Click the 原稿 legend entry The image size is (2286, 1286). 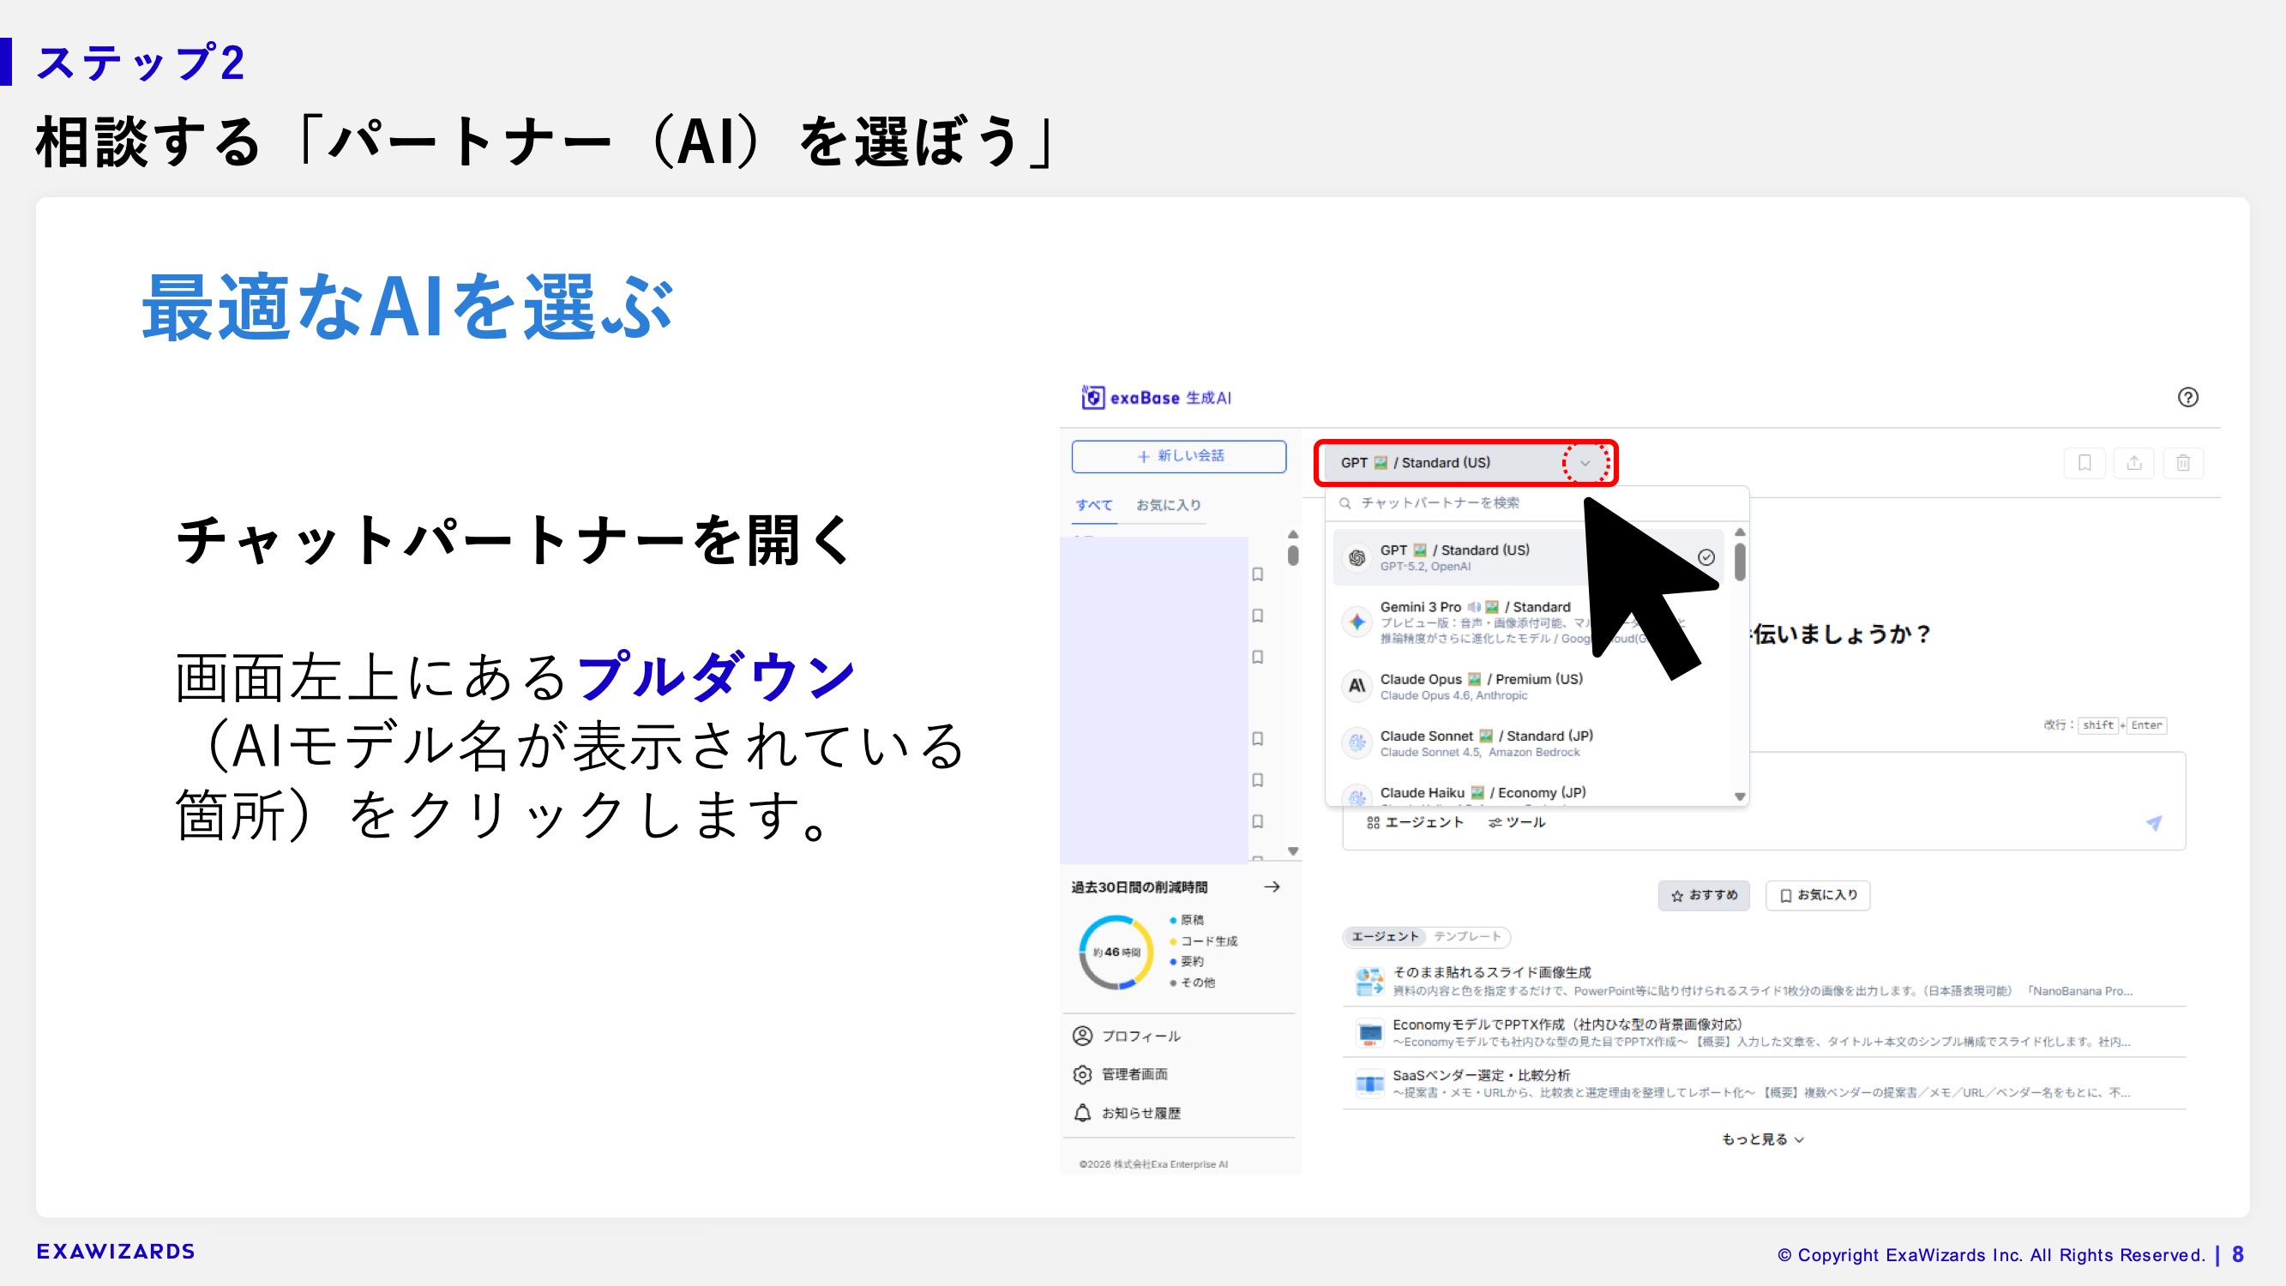[1187, 919]
